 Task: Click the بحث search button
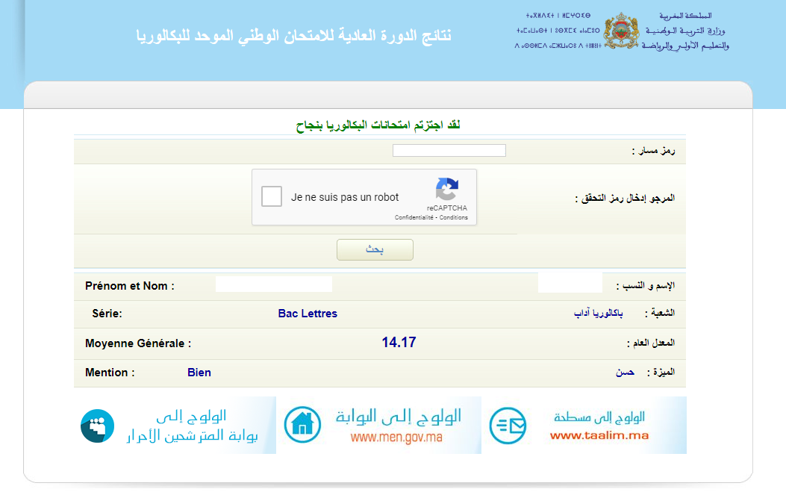[375, 249]
